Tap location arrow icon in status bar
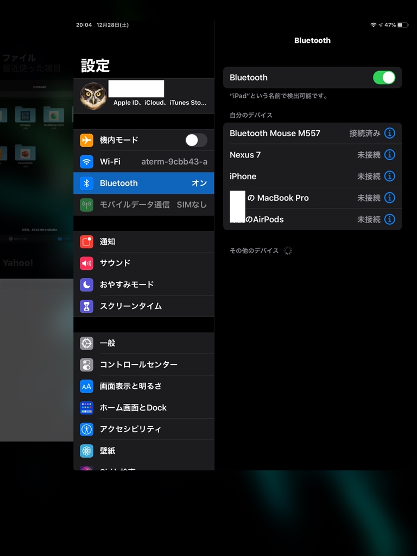The height and width of the screenshot is (556, 417). click(381, 25)
